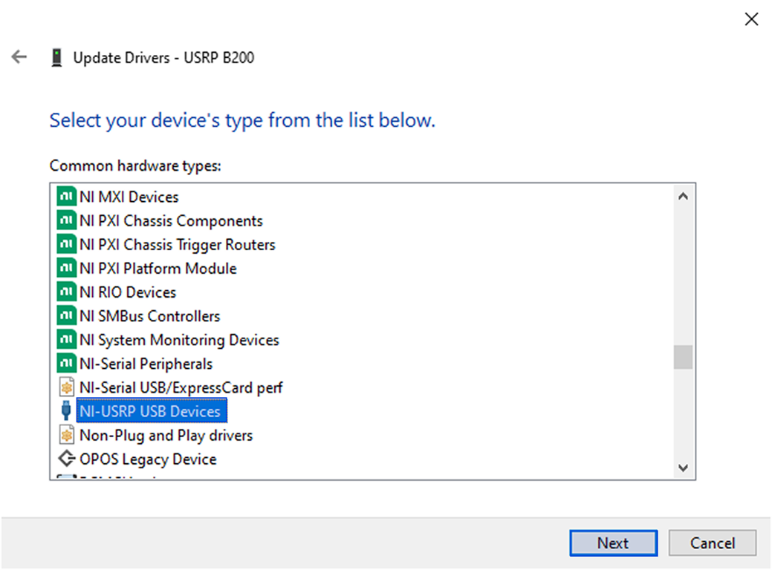The height and width of the screenshot is (570, 772).
Task: Click the OPOS Legacy Device icon
Action: click(x=67, y=459)
